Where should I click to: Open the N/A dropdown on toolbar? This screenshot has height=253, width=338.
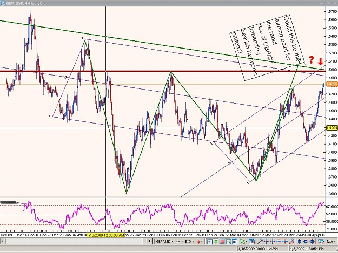331,242
